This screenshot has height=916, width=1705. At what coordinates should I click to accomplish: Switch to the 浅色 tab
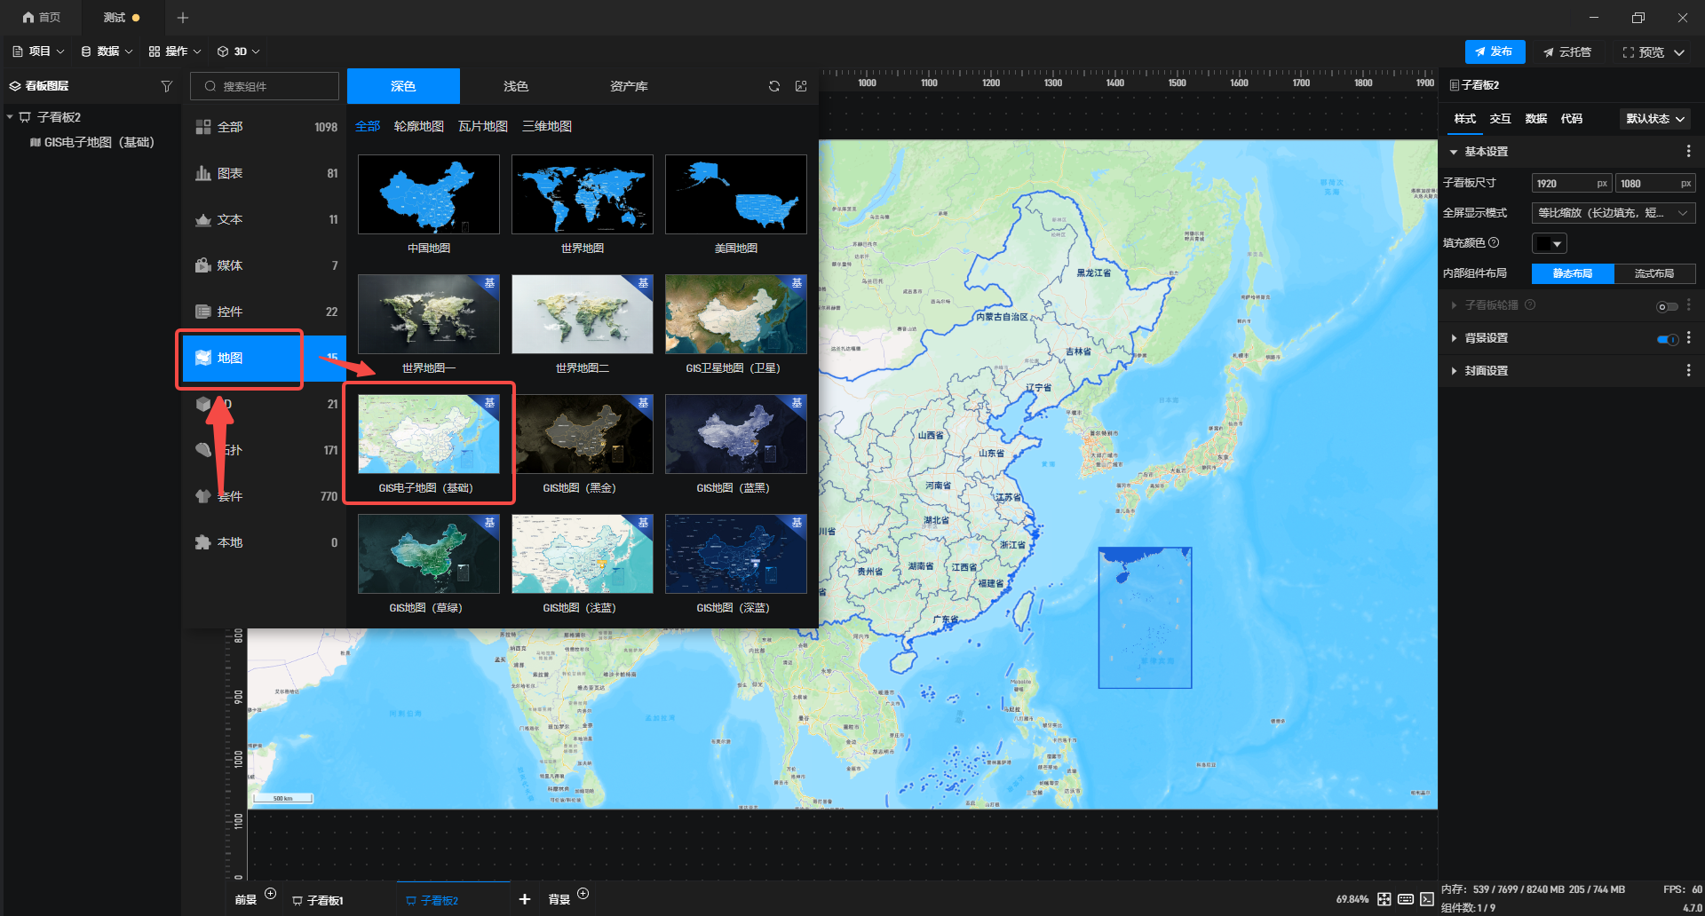click(515, 86)
